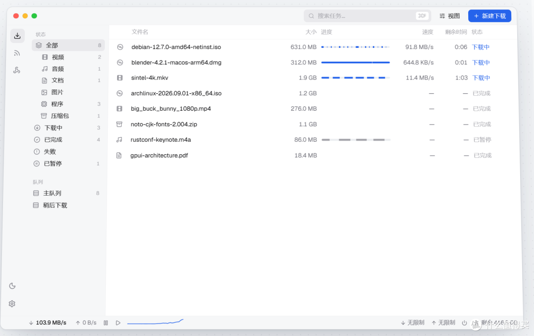Open the 视图 view options menu
Screen dimensions: 534x336
pos(449,16)
